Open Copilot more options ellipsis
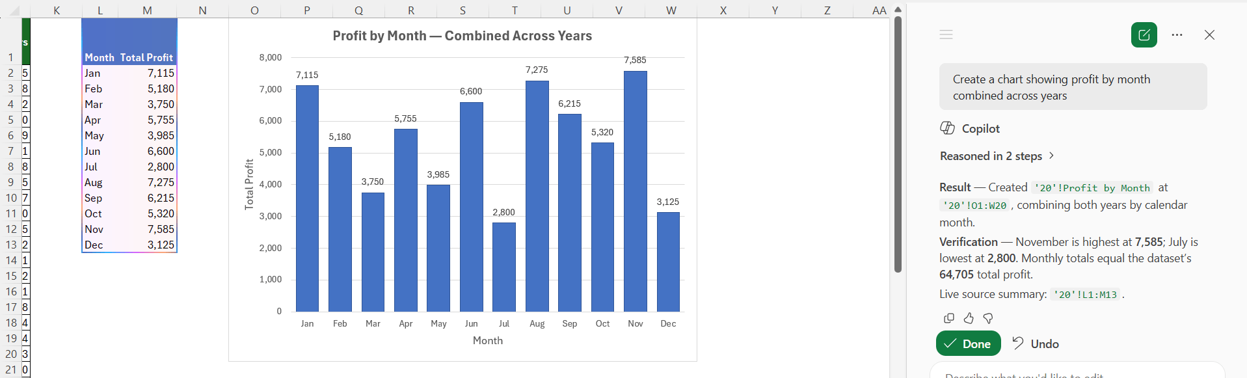1247x378 pixels. [1177, 35]
